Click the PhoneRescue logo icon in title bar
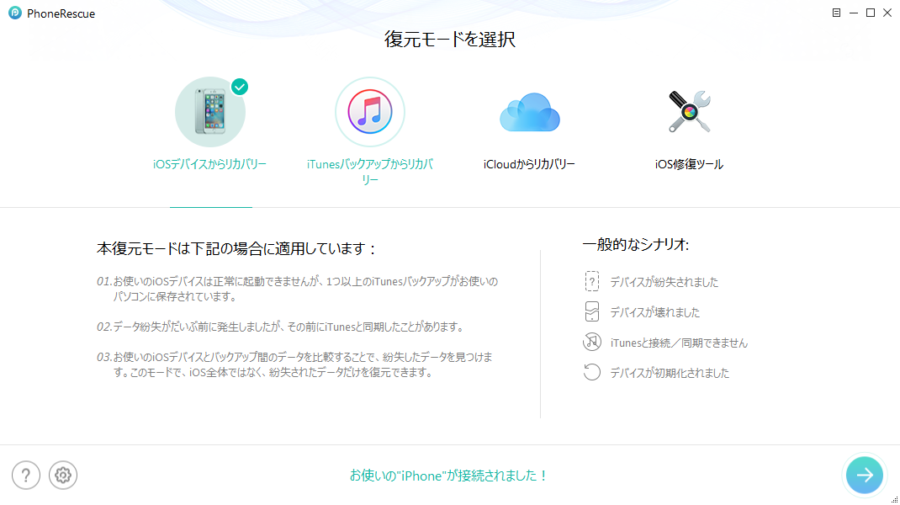Image resolution: width=900 pixels, height=505 pixels. (15, 13)
